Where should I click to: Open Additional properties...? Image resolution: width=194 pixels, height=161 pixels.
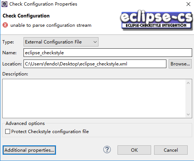click(x=29, y=150)
